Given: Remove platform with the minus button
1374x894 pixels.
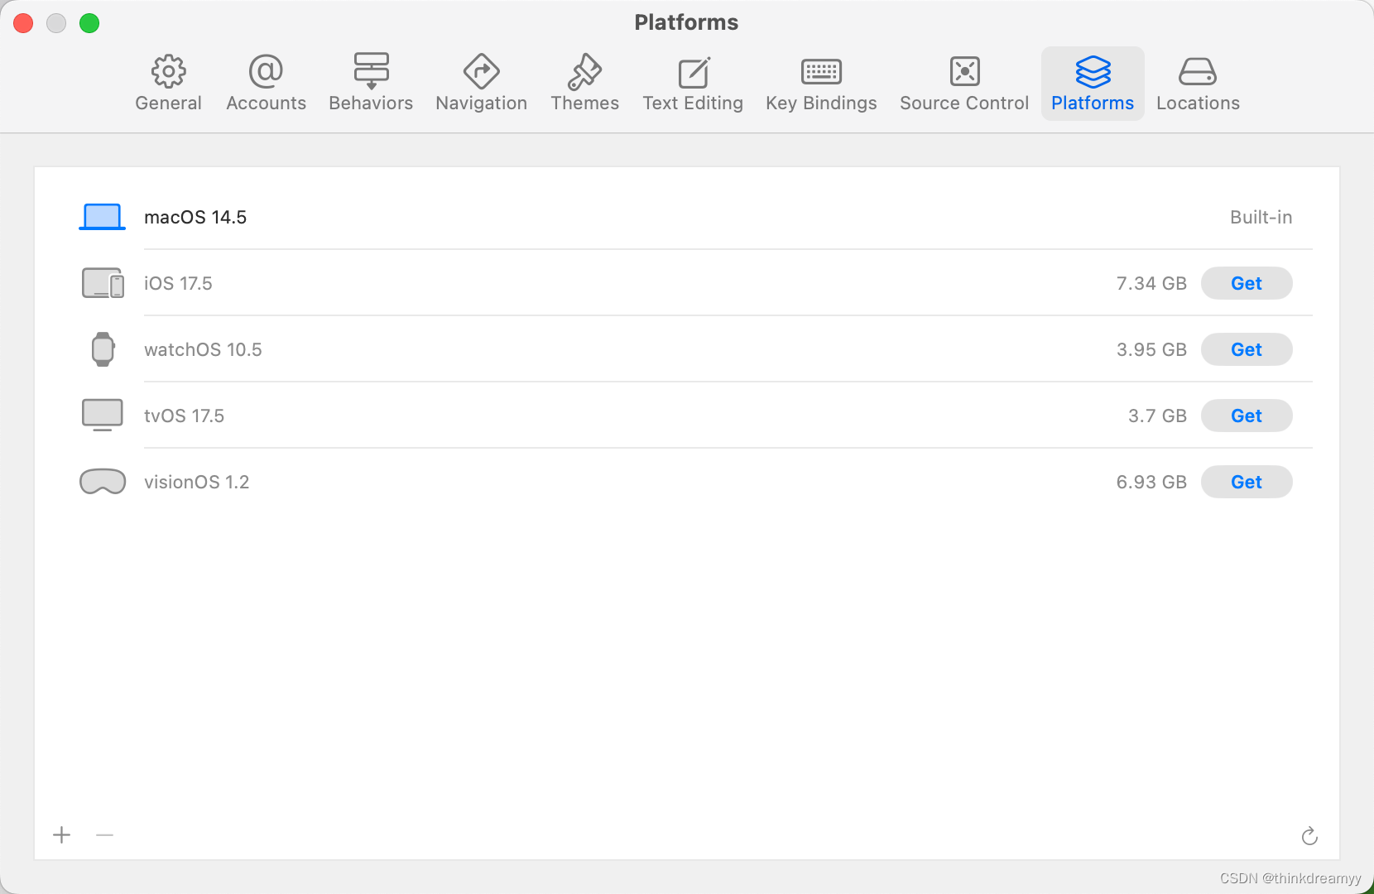Looking at the screenshot, I should pyautogui.click(x=104, y=835).
